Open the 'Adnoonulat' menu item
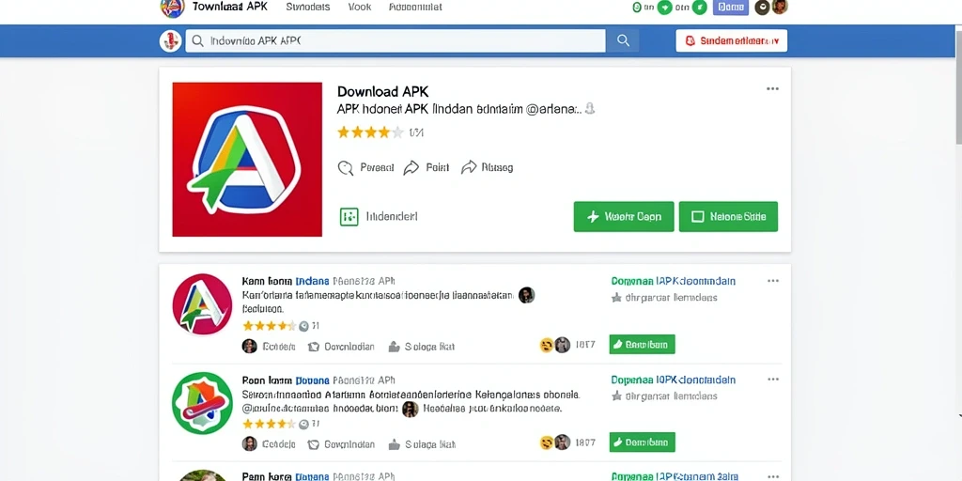Image resolution: width=962 pixels, height=481 pixels. [415, 8]
